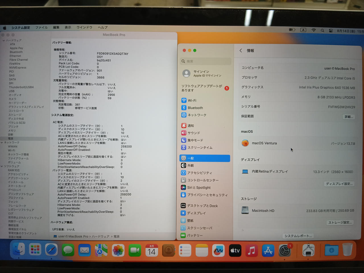Open the ファイル menu
Screen dimensions: 364x273
(x=42, y=28)
